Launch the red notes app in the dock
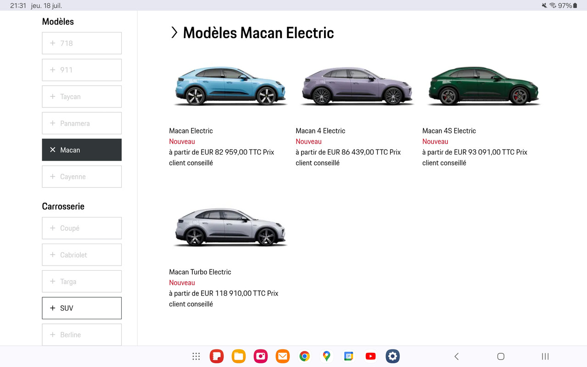This screenshot has height=367, width=587. tap(217, 356)
